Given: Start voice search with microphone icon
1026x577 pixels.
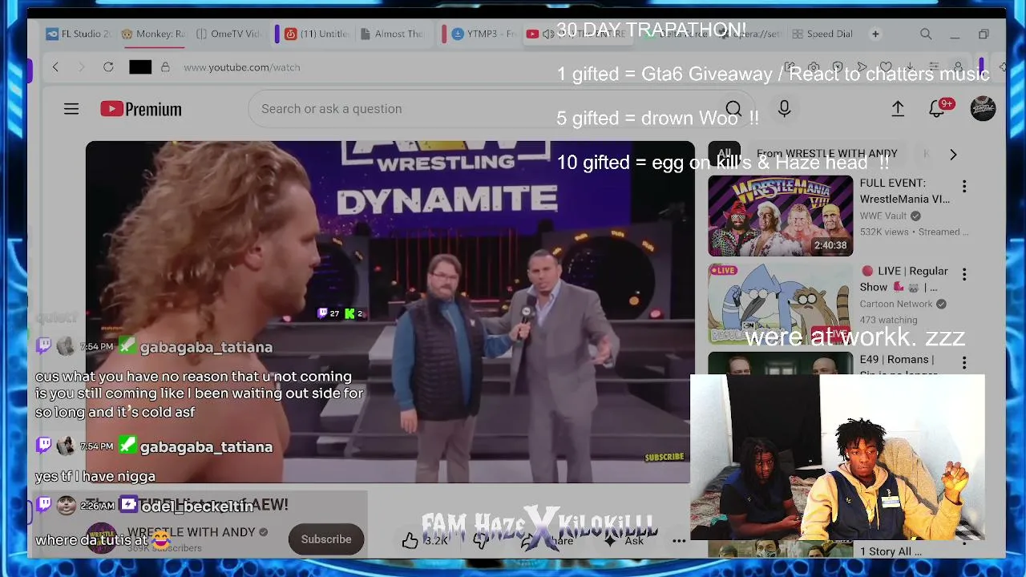Looking at the screenshot, I should coord(784,109).
